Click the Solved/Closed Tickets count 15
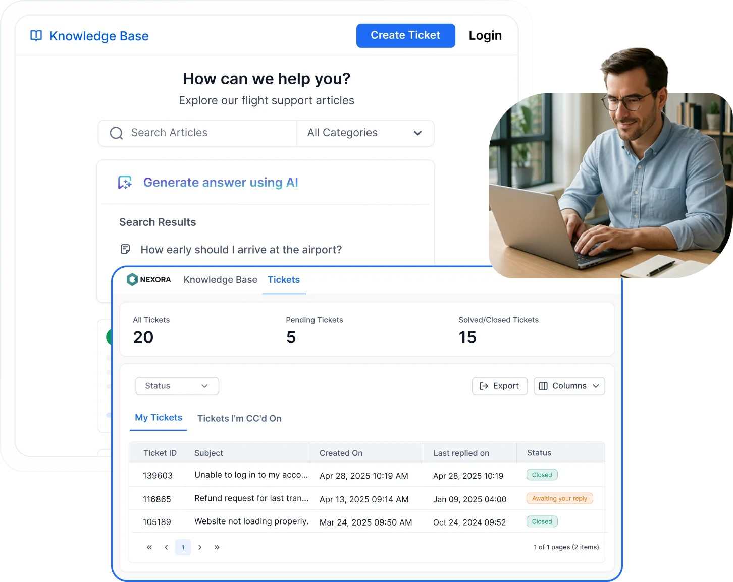733x582 pixels. pos(467,337)
